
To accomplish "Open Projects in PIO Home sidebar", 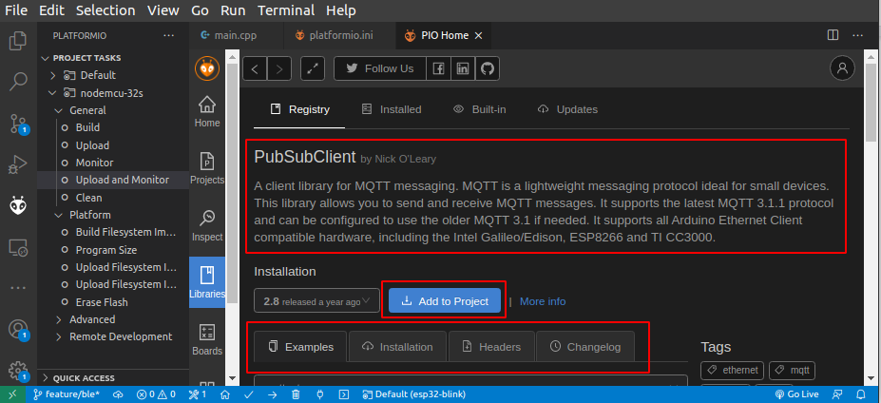I will pyautogui.click(x=207, y=168).
